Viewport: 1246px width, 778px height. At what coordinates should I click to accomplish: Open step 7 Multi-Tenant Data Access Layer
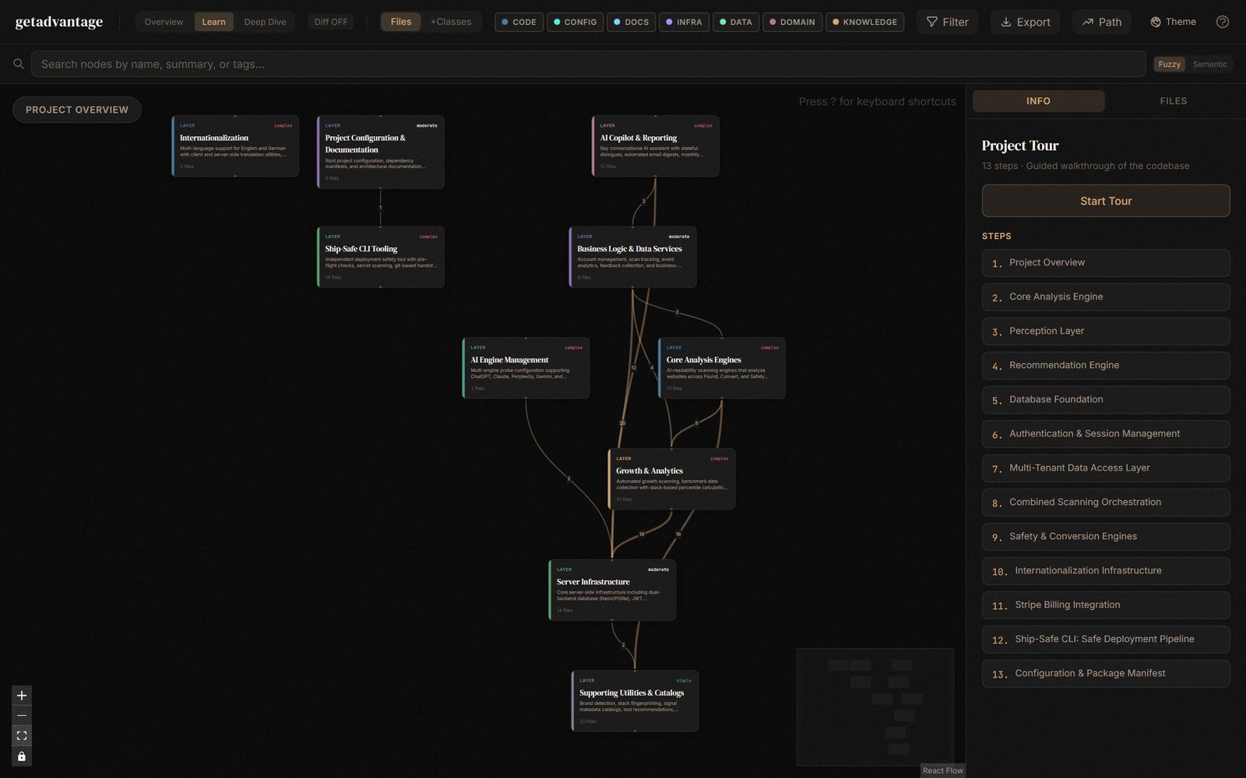(1106, 468)
